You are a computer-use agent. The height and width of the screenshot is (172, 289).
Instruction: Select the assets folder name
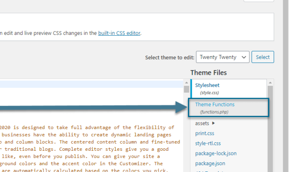point(202,124)
